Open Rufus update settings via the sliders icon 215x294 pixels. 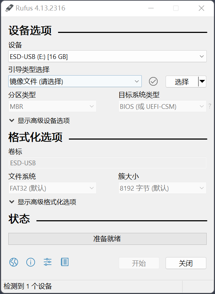(47, 262)
